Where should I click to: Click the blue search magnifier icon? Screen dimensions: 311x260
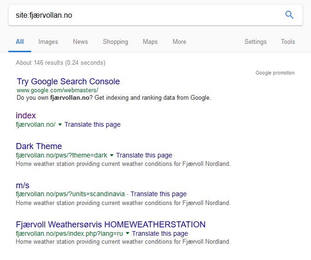coord(289,15)
